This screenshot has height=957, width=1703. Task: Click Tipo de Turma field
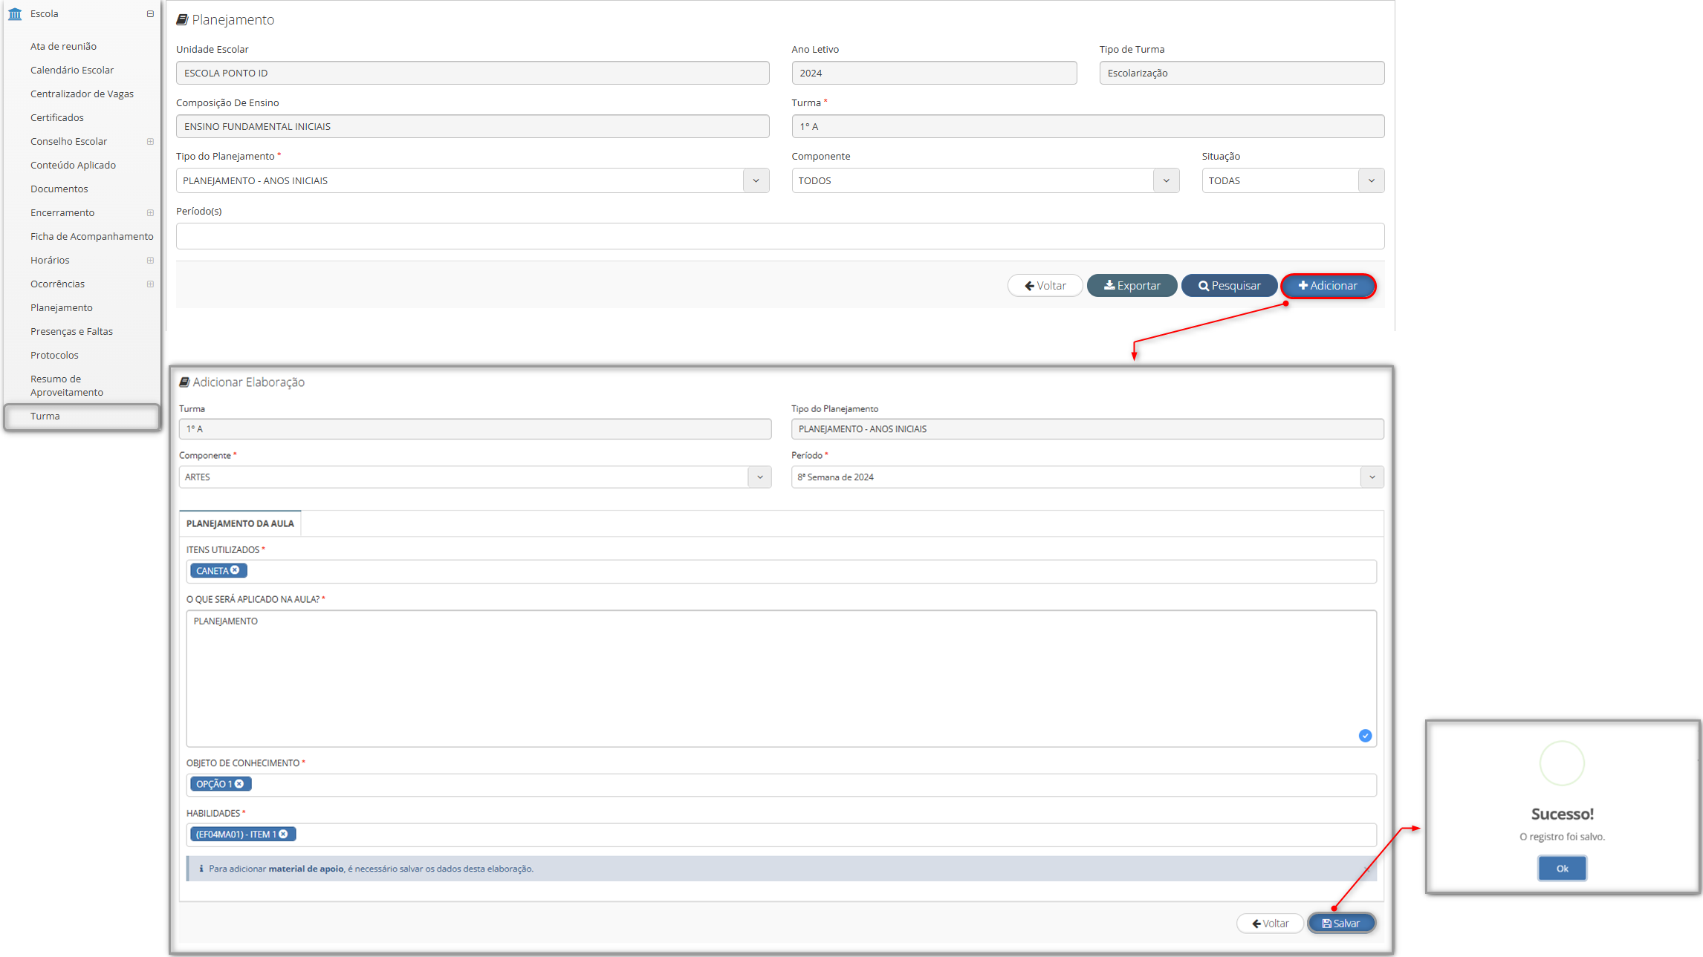1242,73
